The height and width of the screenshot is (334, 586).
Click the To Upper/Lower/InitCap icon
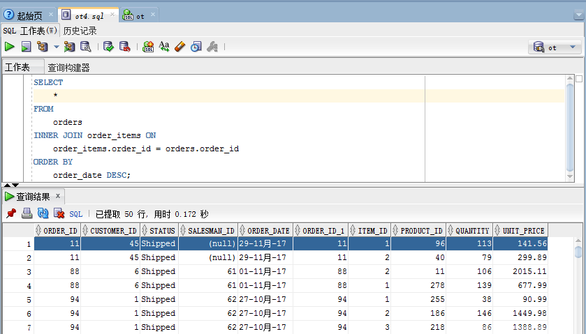point(164,47)
